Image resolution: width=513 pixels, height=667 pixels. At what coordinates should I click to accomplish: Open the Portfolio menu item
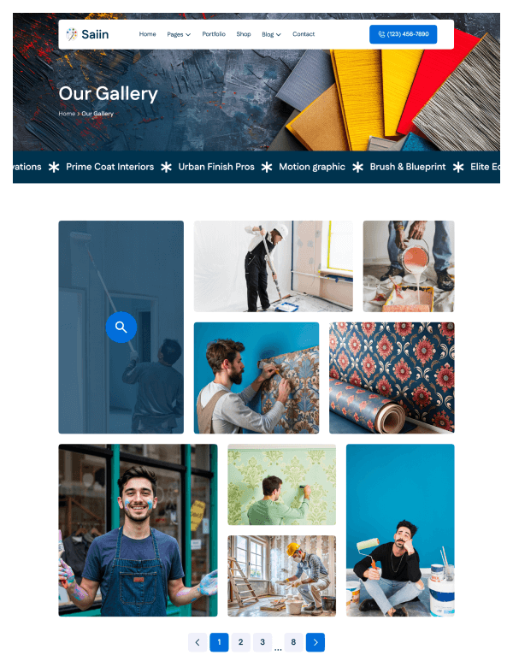tap(214, 34)
